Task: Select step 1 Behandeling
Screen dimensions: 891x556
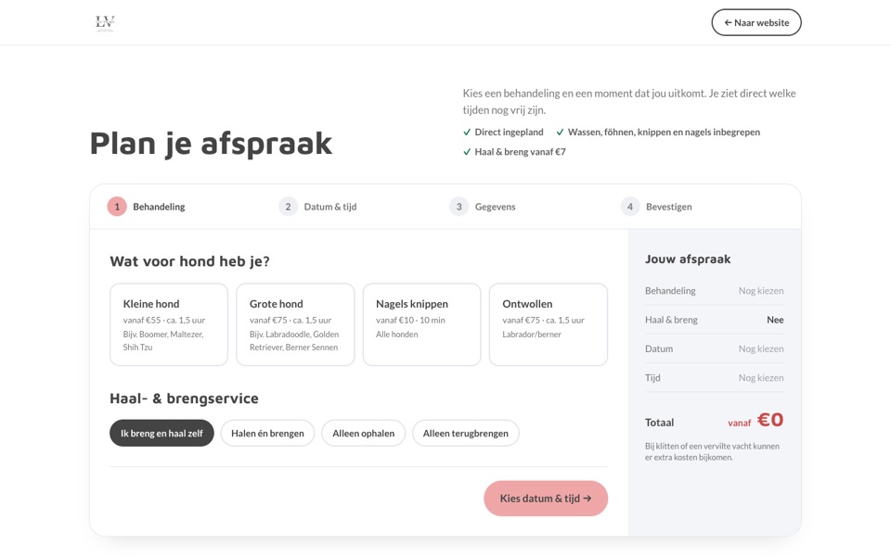Action: click(x=147, y=207)
